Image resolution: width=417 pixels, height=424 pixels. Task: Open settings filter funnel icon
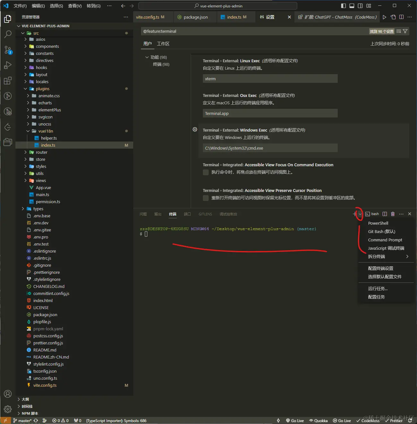coord(405,31)
